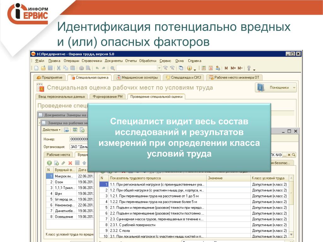
Task: Click the Print toolbar icon
Action: [x=82, y=68]
